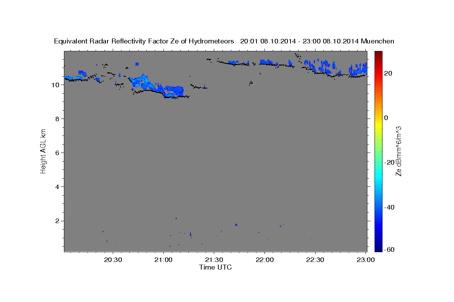The height and width of the screenshot is (302, 454).
Task: Click the colorbar value -60
Action: tap(389, 250)
